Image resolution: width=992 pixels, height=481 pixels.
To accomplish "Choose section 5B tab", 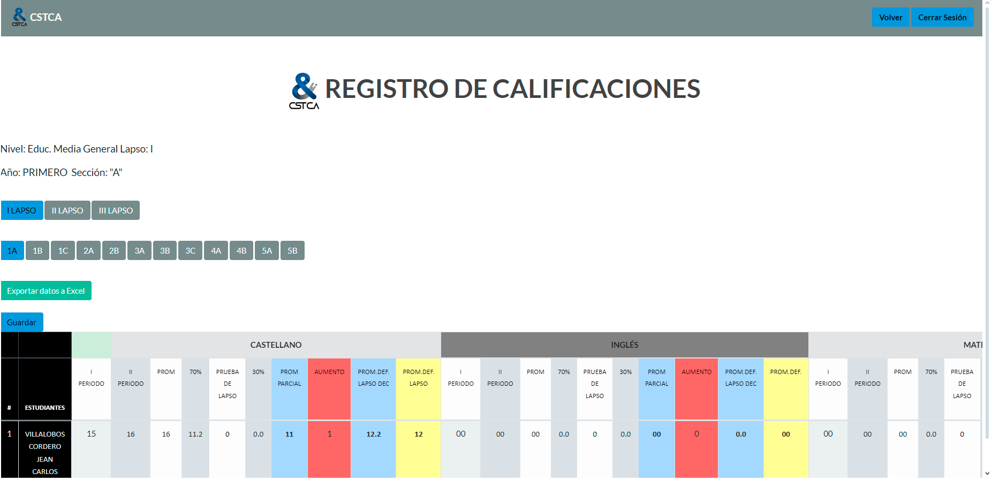I will [x=292, y=251].
